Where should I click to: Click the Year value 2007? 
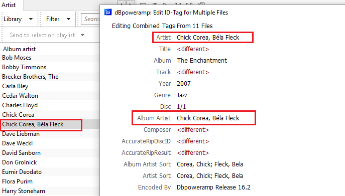click(x=184, y=84)
